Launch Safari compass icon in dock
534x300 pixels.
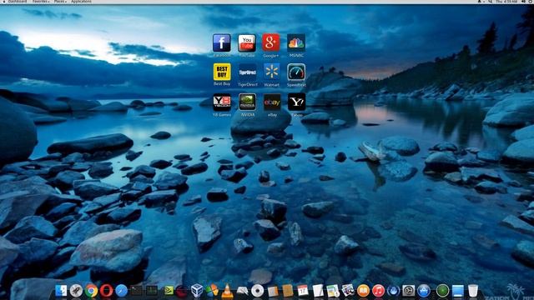tap(121, 291)
